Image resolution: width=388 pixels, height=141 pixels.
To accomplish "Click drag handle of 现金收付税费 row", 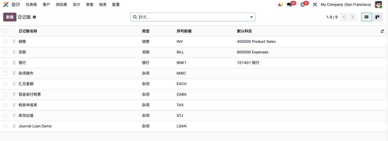I will [14, 94].
